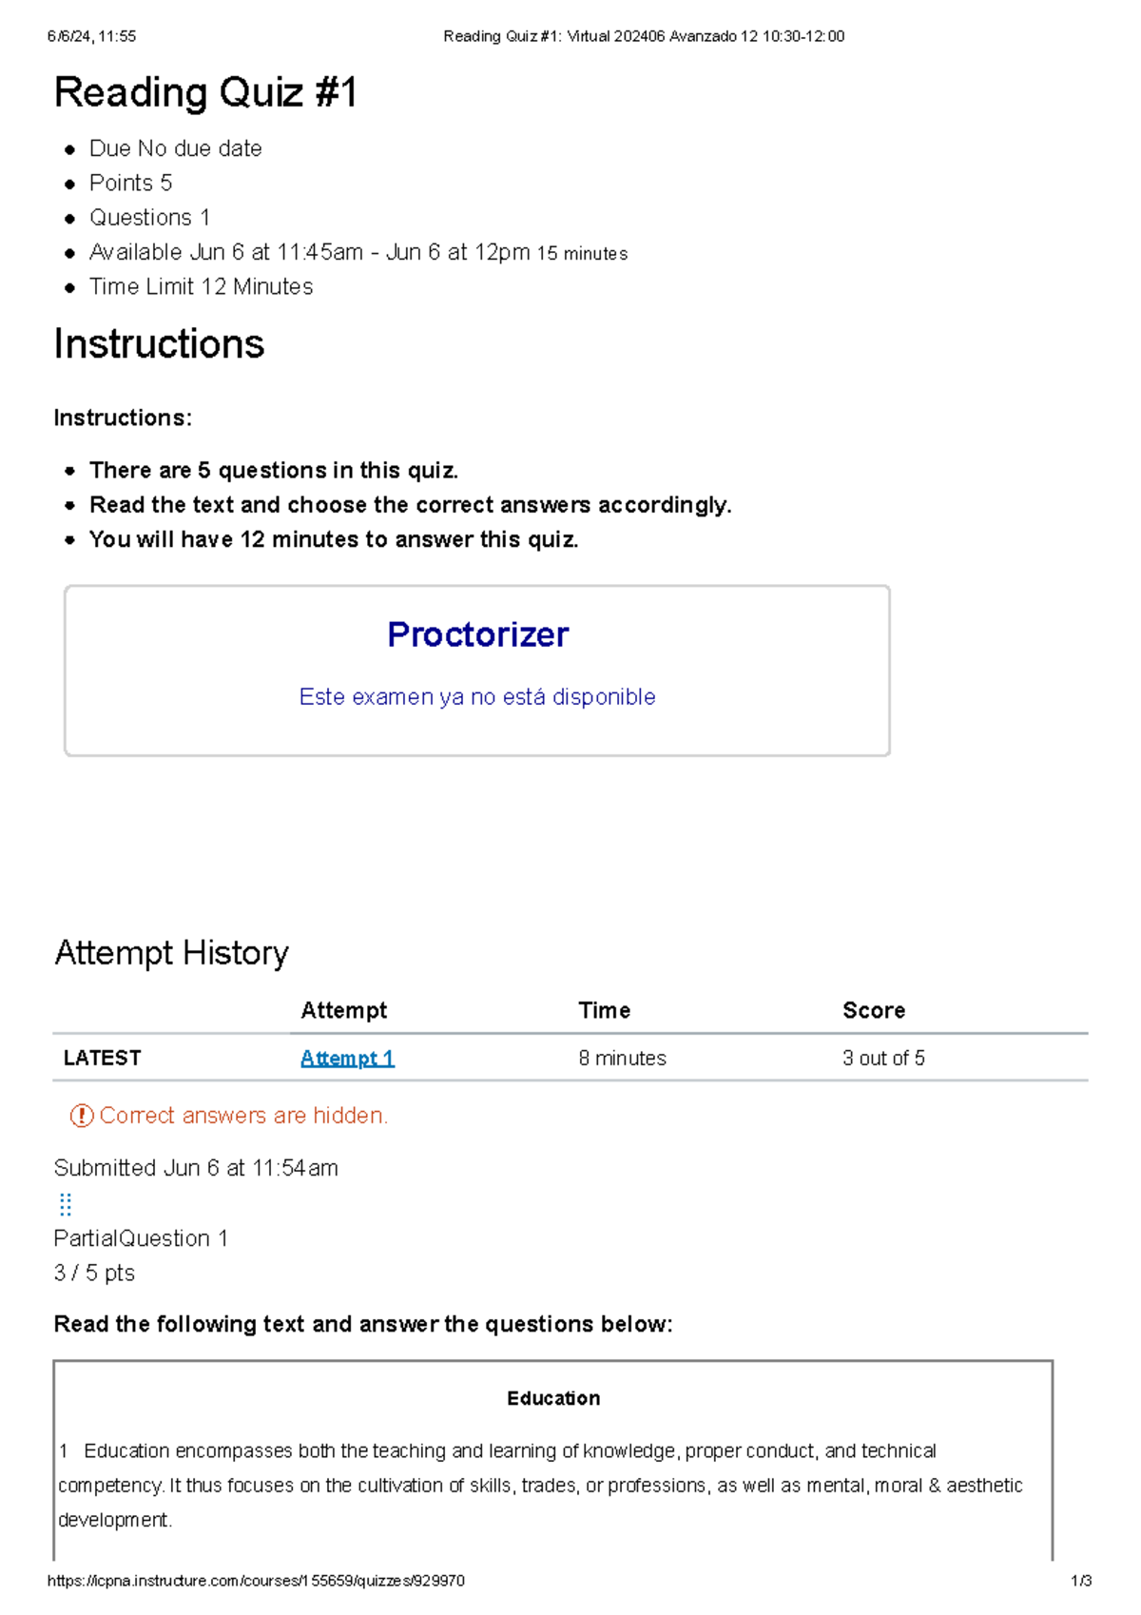1141x1615 pixels.
Task: Click the 'Reading Quiz #1' page title
Action: coord(205,93)
